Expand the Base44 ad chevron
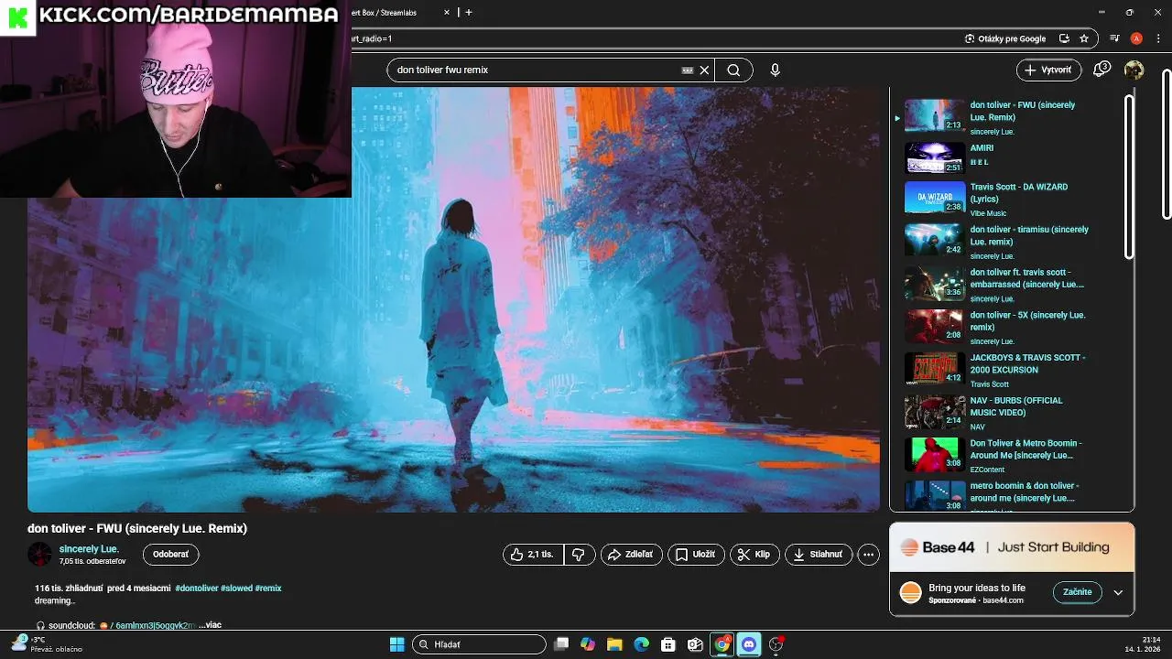This screenshot has height=659, width=1172. click(x=1118, y=592)
